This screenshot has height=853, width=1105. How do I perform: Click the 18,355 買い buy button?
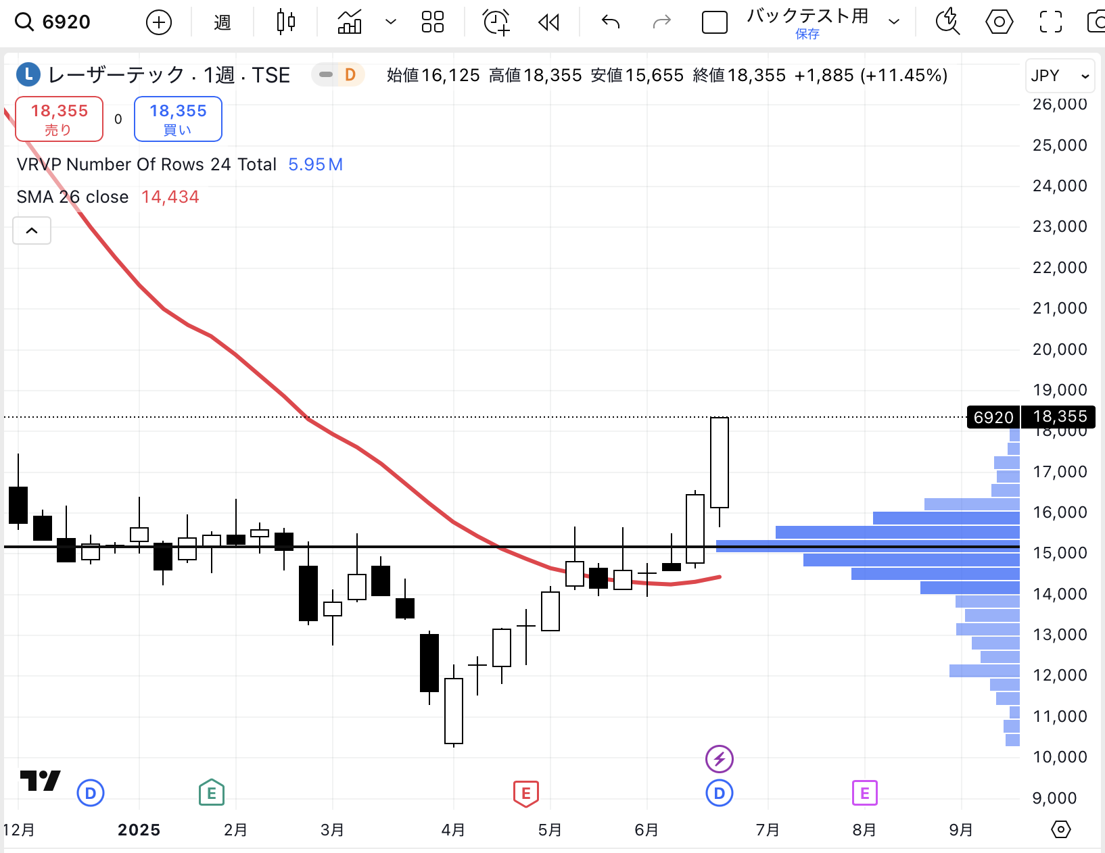click(178, 119)
